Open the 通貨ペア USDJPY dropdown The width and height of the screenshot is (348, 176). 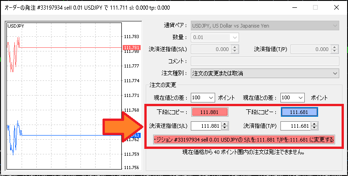click(x=265, y=26)
